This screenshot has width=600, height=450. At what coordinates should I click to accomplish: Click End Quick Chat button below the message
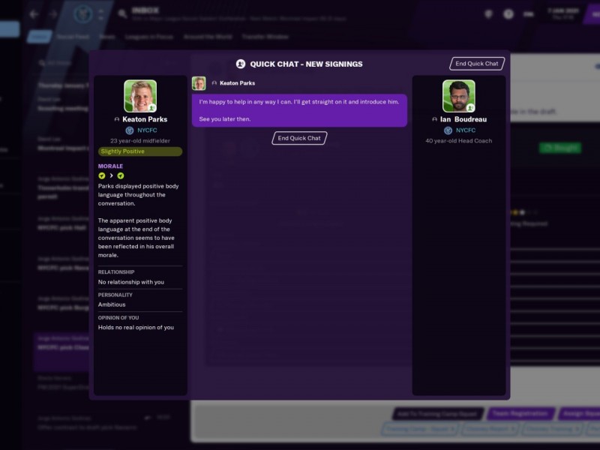pos(299,138)
